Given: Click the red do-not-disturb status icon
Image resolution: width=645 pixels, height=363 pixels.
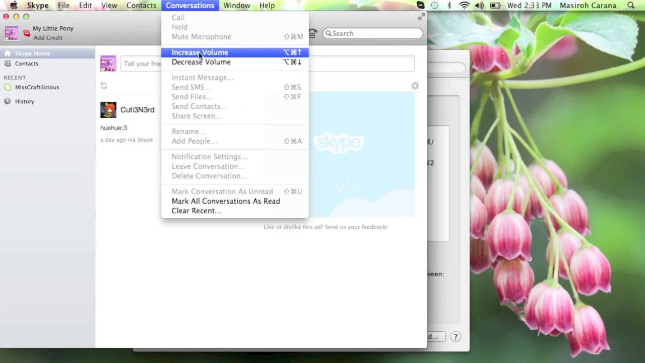Looking at the screenshot, I should click(x=27, y=33).
